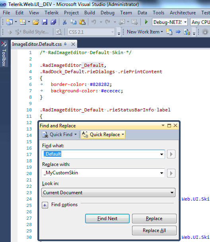This screenshot has height=242, width=210.
Task: Click the Replace button
Action: [x=154, y=219]
